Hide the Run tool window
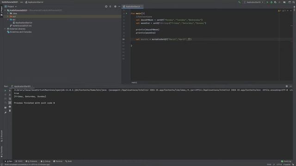The height and width of the screenshot is (166, 296). (x=291, y=86)
